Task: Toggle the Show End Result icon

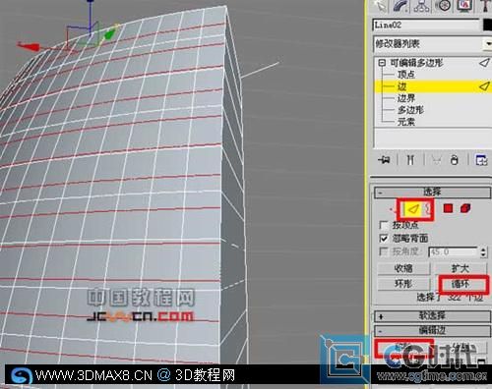Action: click(410, 160)
